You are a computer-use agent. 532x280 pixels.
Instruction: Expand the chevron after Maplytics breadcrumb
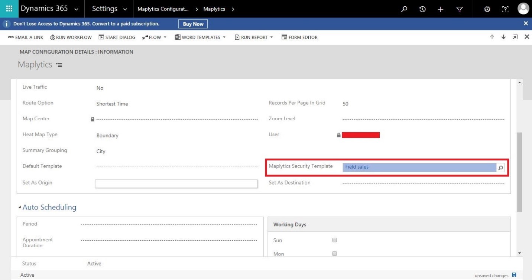(x=233, y=9)
